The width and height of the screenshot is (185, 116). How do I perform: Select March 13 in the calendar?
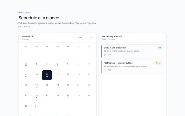tap(68, 74)
